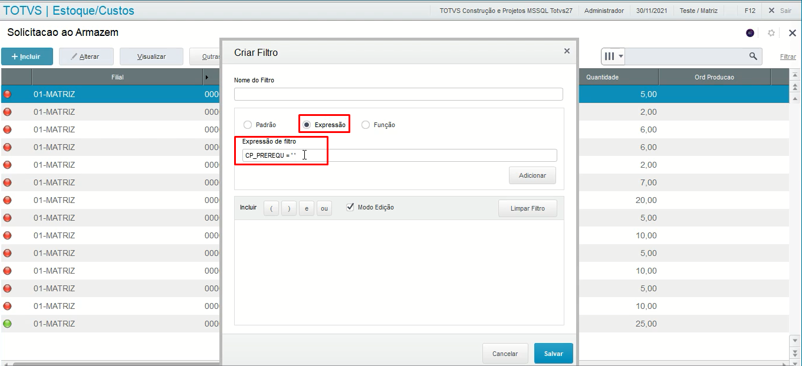Click the dark round status icon beside the gear

point(750,34)
